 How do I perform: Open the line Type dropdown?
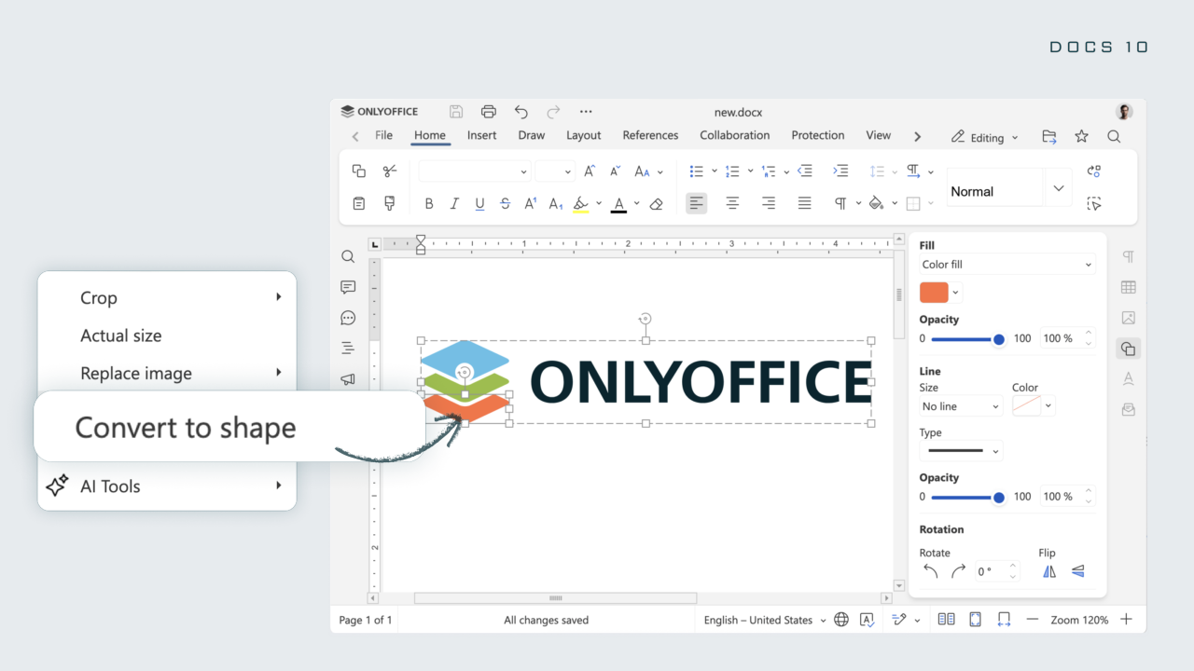click(x=961, y=451)
